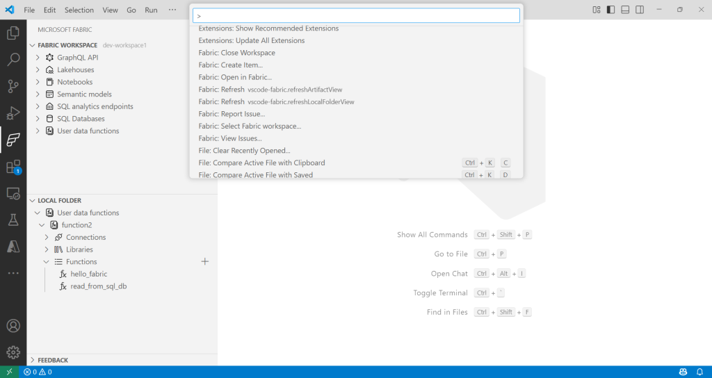Image resolution: width=712 pixels, height=378 pixels.
Task: Select Fabric: Select Fabric workspace... command
Action: 250,126
